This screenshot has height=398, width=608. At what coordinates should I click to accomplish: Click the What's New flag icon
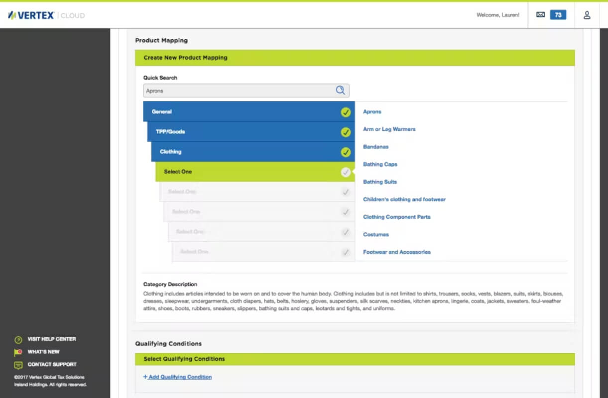(18, 352)
